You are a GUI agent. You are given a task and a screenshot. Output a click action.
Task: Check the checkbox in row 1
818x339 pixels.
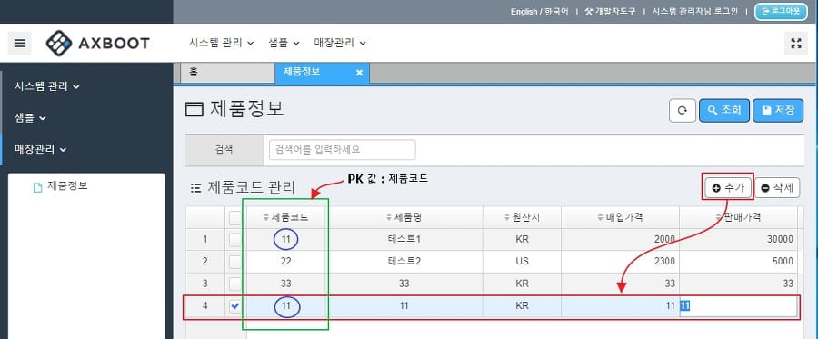(x=235, y=240)
